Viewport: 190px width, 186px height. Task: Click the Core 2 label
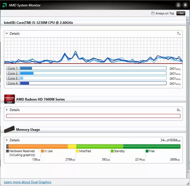click(x=13, y=73)
